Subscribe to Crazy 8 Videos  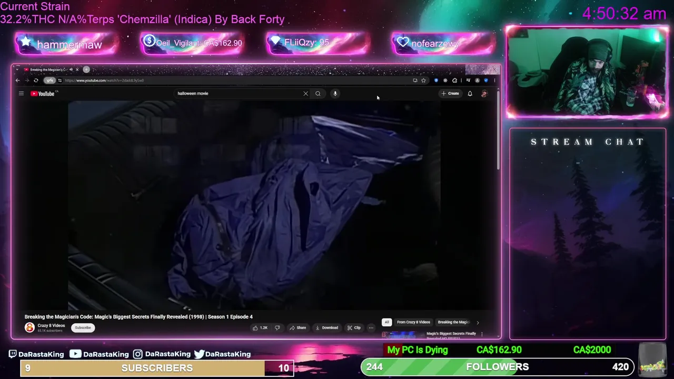coord(83,328)
